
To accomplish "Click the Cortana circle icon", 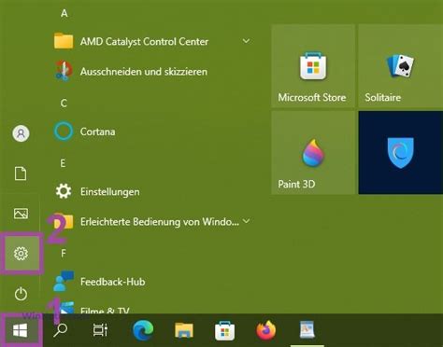I will [x=64, y=132].
